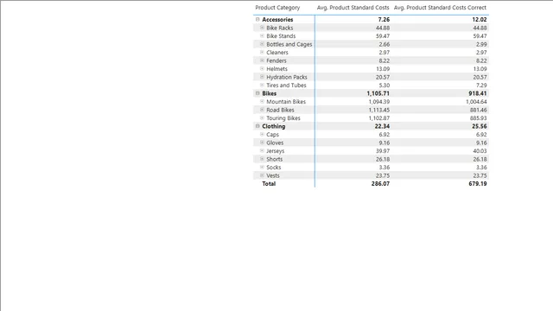Click the Bikes correct value 918.41
Screen dimensions: 553x311
coord(478,93)
